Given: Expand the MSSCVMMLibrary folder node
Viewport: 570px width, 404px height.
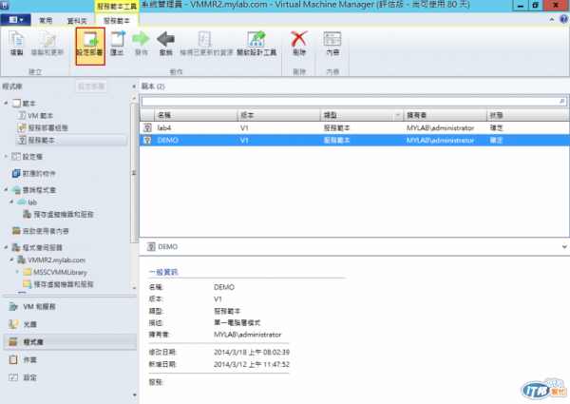Looking at the screenshot, I should (x=17, y=272).
